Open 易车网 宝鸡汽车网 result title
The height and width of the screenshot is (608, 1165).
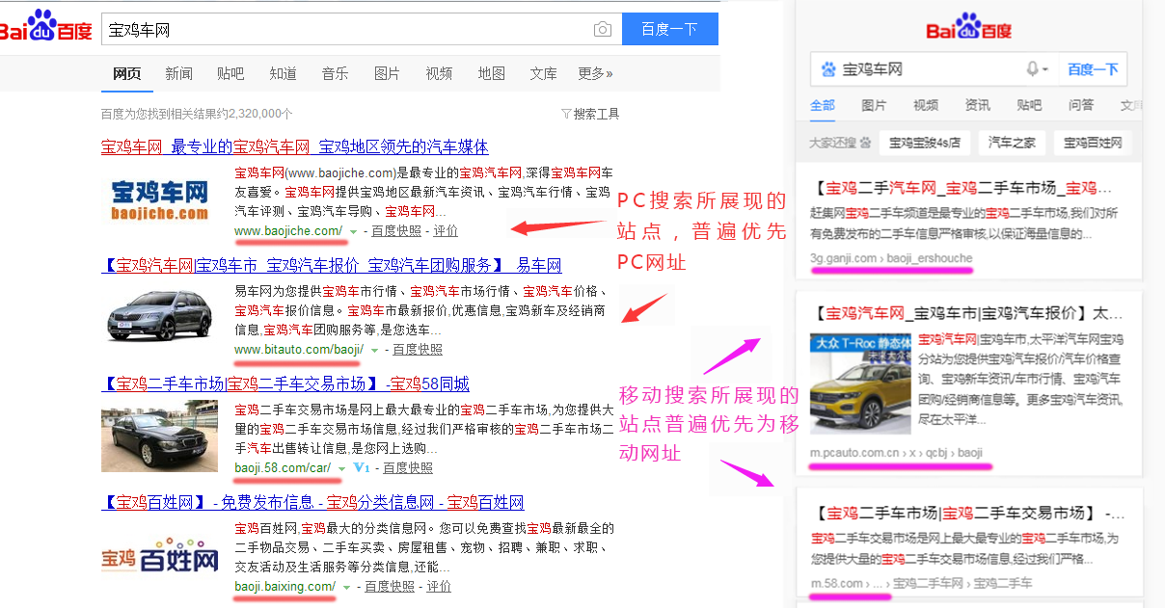tap(332, 266)
